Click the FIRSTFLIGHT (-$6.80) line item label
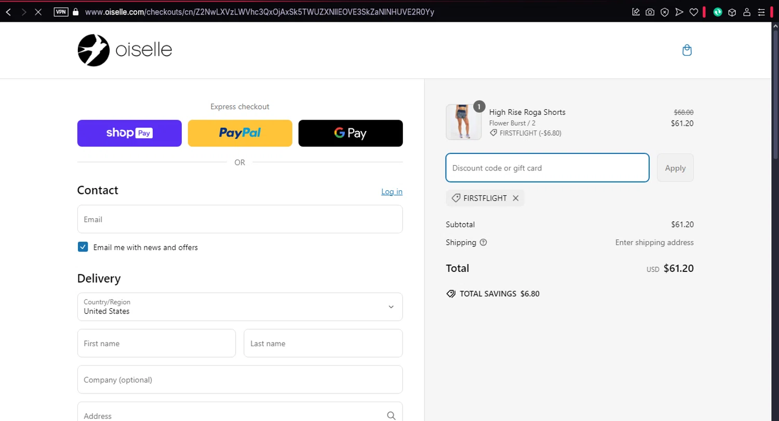This screenshot has height=421, width=779. [x=530, y=133]
